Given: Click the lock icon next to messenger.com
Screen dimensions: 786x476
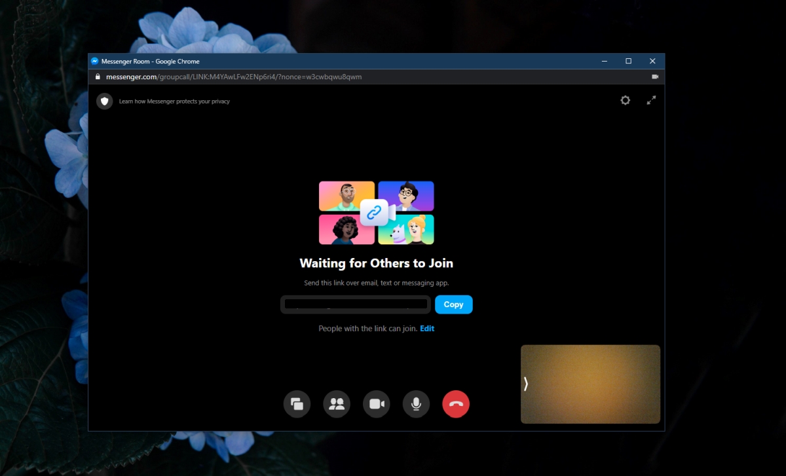Looking at the screenshot, I should pos(98,77).
